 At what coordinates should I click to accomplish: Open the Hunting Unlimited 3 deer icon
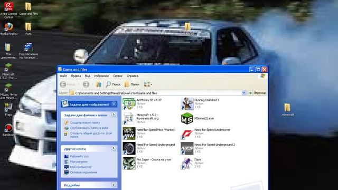[187, 103]
